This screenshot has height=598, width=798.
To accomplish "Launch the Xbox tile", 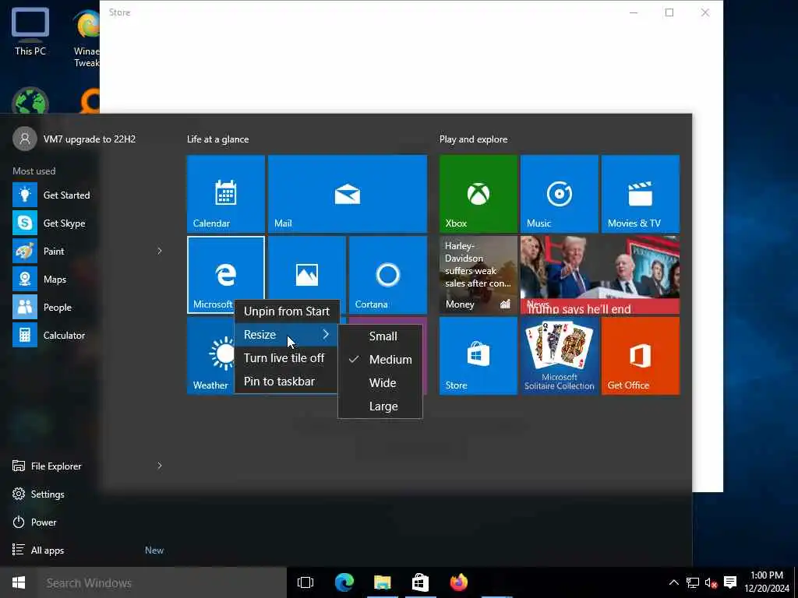I will [478, 194].
